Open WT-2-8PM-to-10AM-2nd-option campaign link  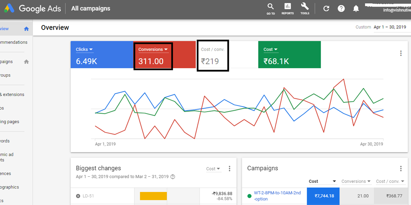tap(277, 196)
